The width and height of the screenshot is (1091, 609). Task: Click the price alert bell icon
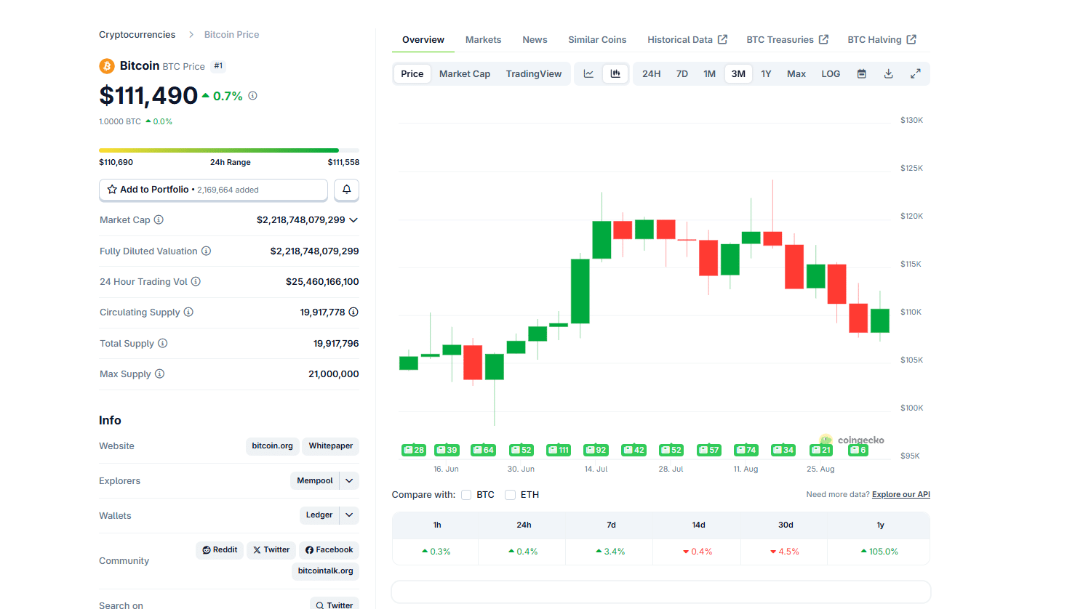346,190
